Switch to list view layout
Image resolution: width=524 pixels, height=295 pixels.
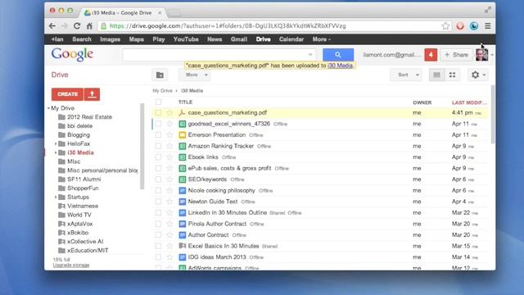click(436, 75)
